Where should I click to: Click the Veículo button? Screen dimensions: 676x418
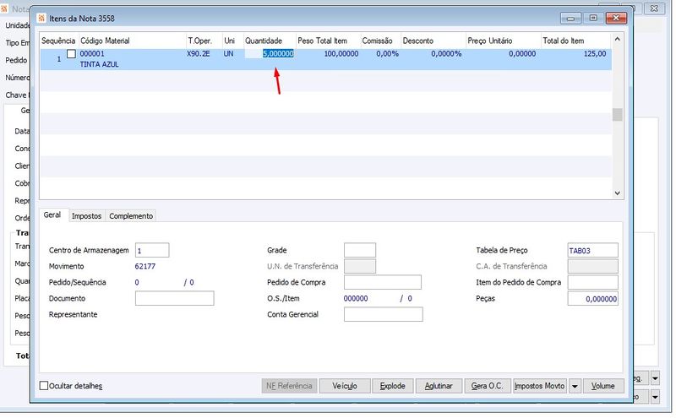(x=345, y=386)
